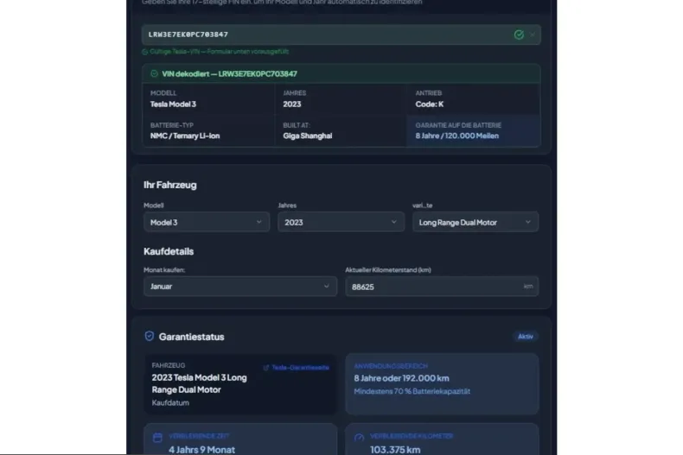Open the Modell dropdown showing Model 3
Image resolution: width=683 pixels, height=455 pixels.
coord(207,222)
